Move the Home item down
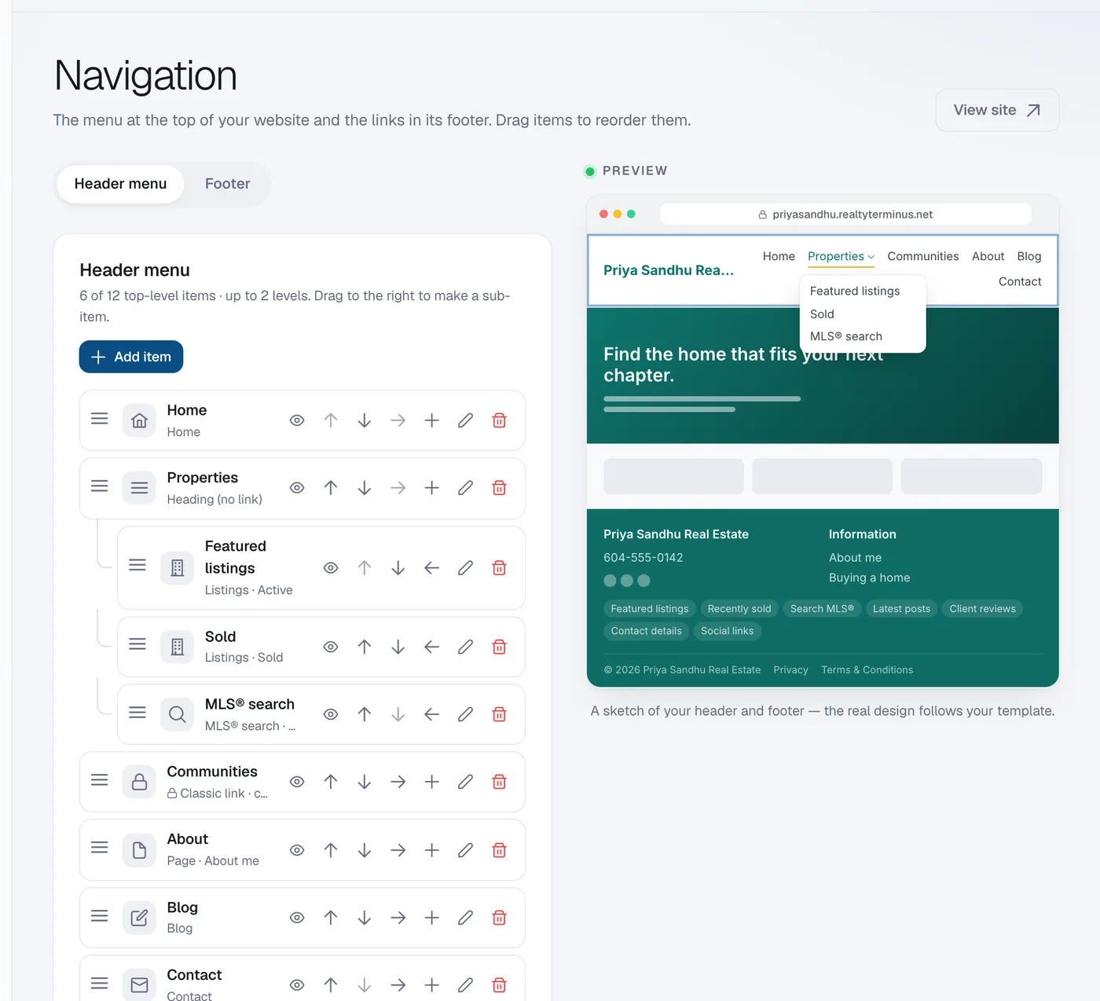The image size is (1100, 1001). (x=364, y=420)
